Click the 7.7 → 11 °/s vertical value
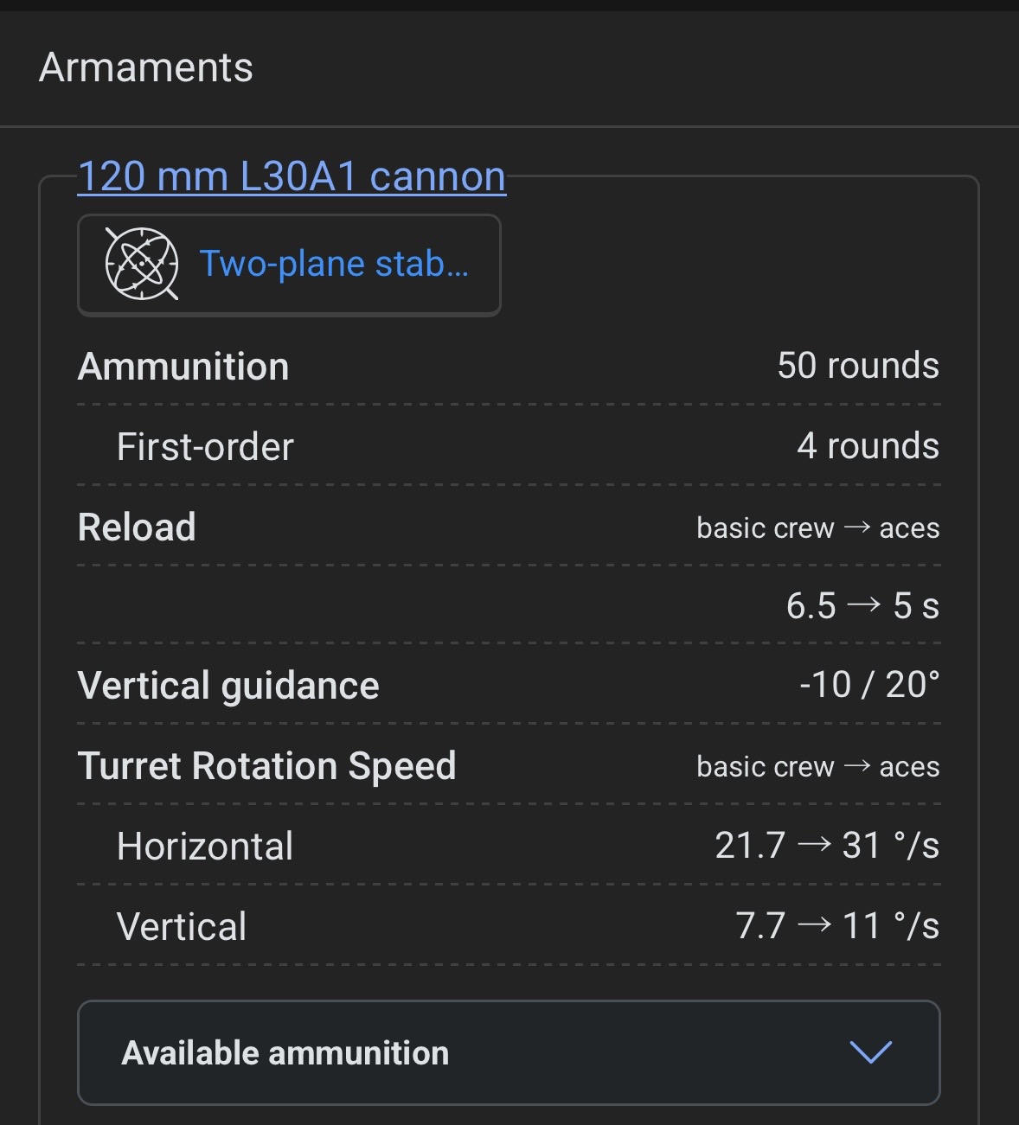 pos(836,926)
